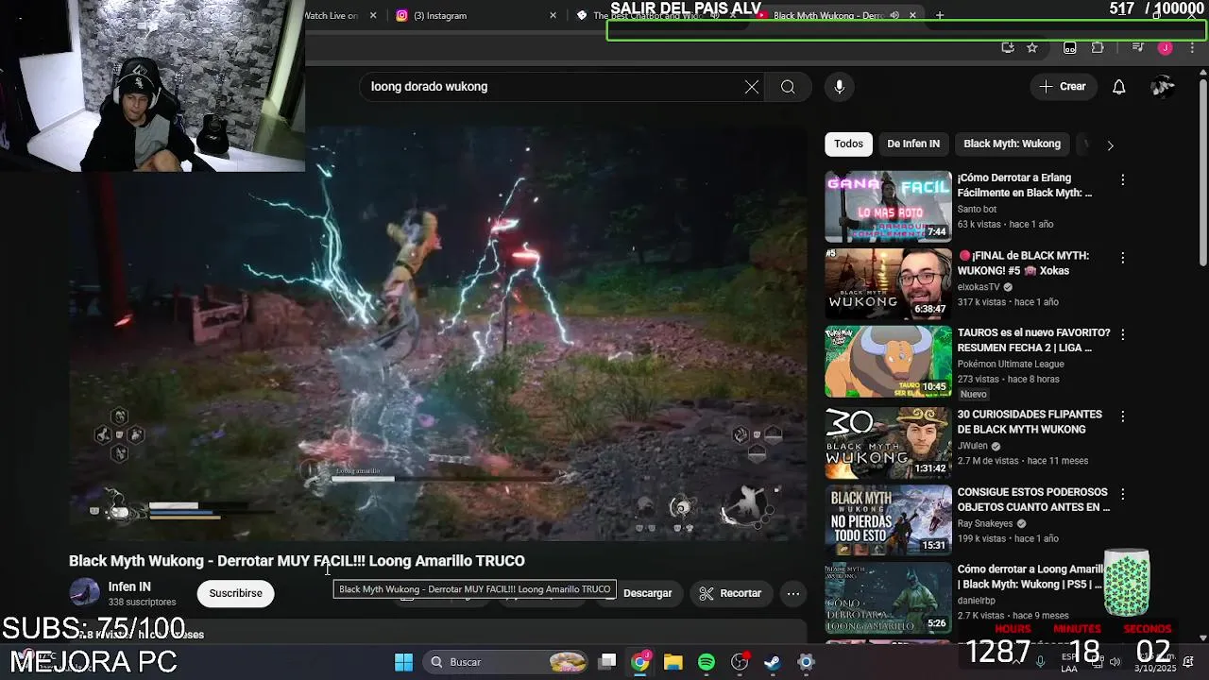Open options for the Erlang video

(1122, 179)
